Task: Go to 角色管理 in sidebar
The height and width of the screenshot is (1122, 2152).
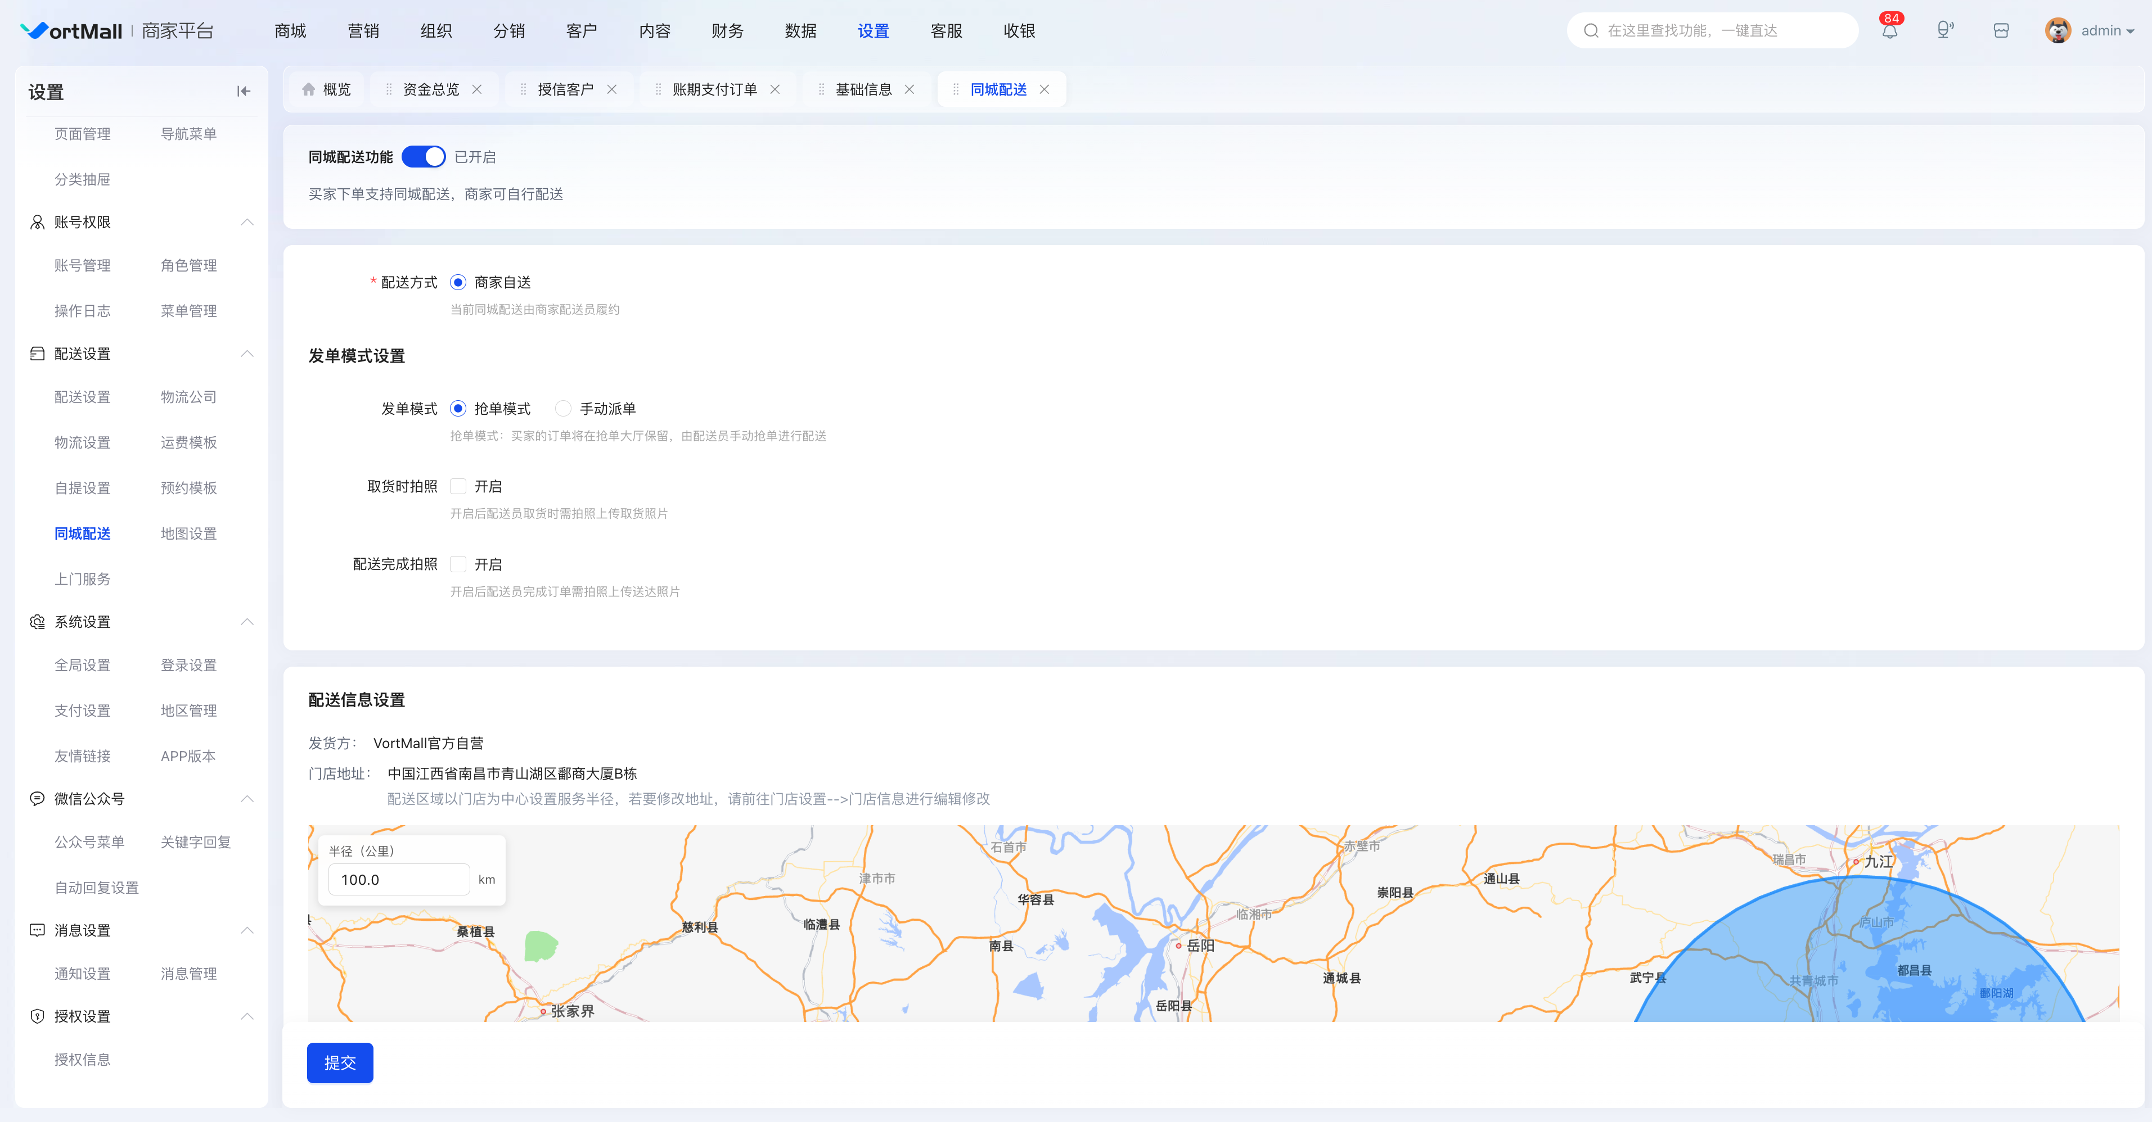Action: pos(189,265)
